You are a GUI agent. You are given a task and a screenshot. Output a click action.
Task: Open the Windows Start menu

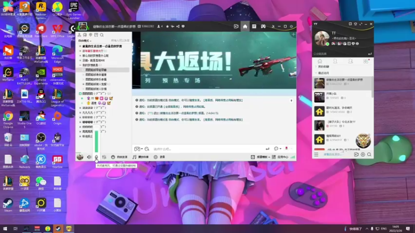coord(5,228)
